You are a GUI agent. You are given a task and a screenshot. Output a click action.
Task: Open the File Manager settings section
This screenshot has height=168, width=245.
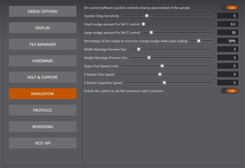42,44
